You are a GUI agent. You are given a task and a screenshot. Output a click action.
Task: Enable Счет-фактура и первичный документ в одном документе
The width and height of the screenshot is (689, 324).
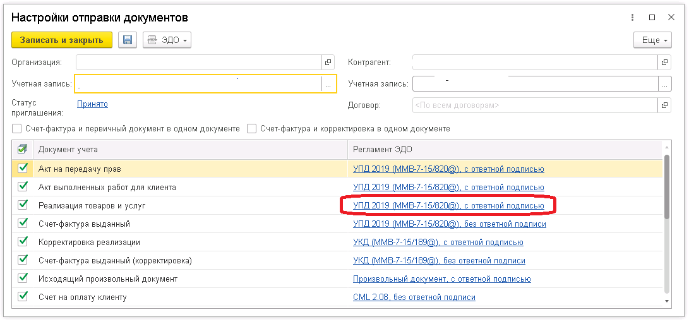16,129
